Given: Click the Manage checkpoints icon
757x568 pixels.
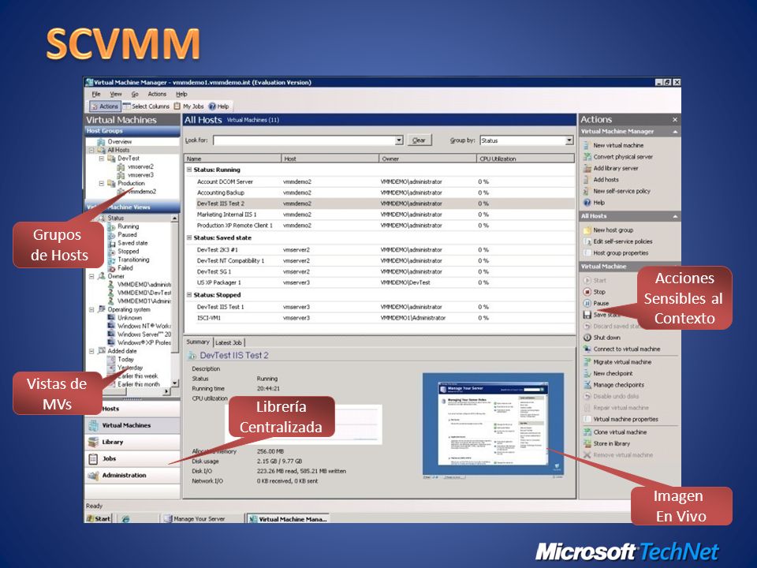Looking at the screenshot, I should pyautogui.click(x=587, y=385).
